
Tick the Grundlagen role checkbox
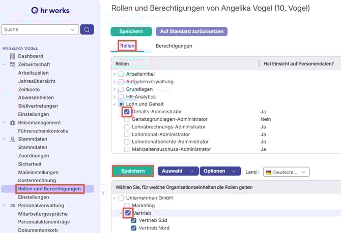pos(121,89)
